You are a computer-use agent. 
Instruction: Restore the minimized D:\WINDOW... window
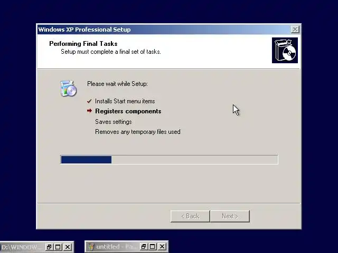(49, 247)
